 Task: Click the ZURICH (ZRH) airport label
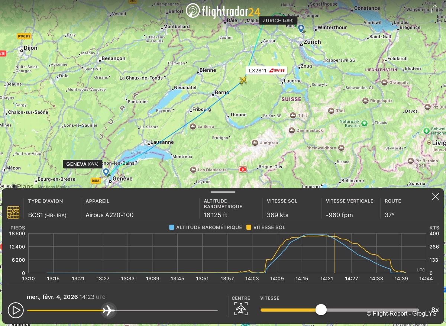coord(278,20)
